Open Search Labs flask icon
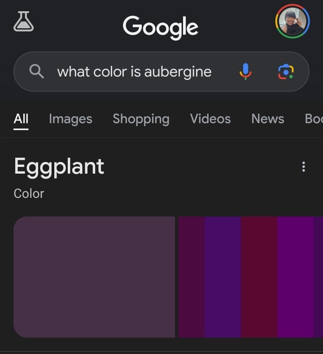The width and height of the screenshot is (323, 354). 23,22
